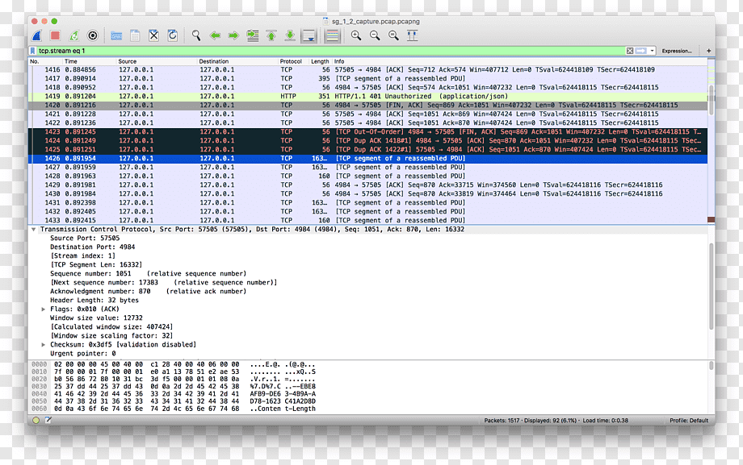The height and width of the screenshot is (465, 743).
Task: Collapse the Transmission Control Protocol tree
Action: point(34,230)
